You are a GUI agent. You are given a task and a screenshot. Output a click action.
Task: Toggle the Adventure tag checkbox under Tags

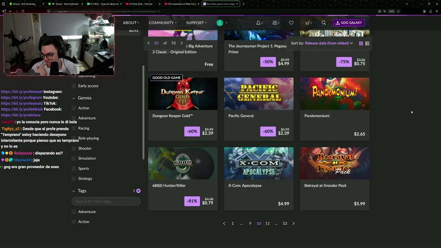point(74,212)
